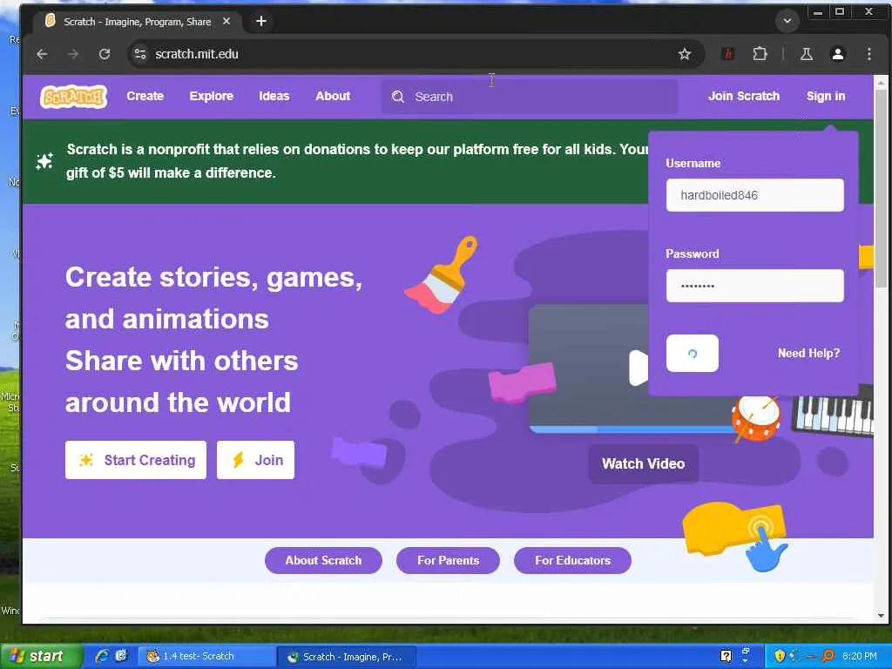Click the orange search tray icon
This screenshot has height=669, width=892.
click(828, 656)
